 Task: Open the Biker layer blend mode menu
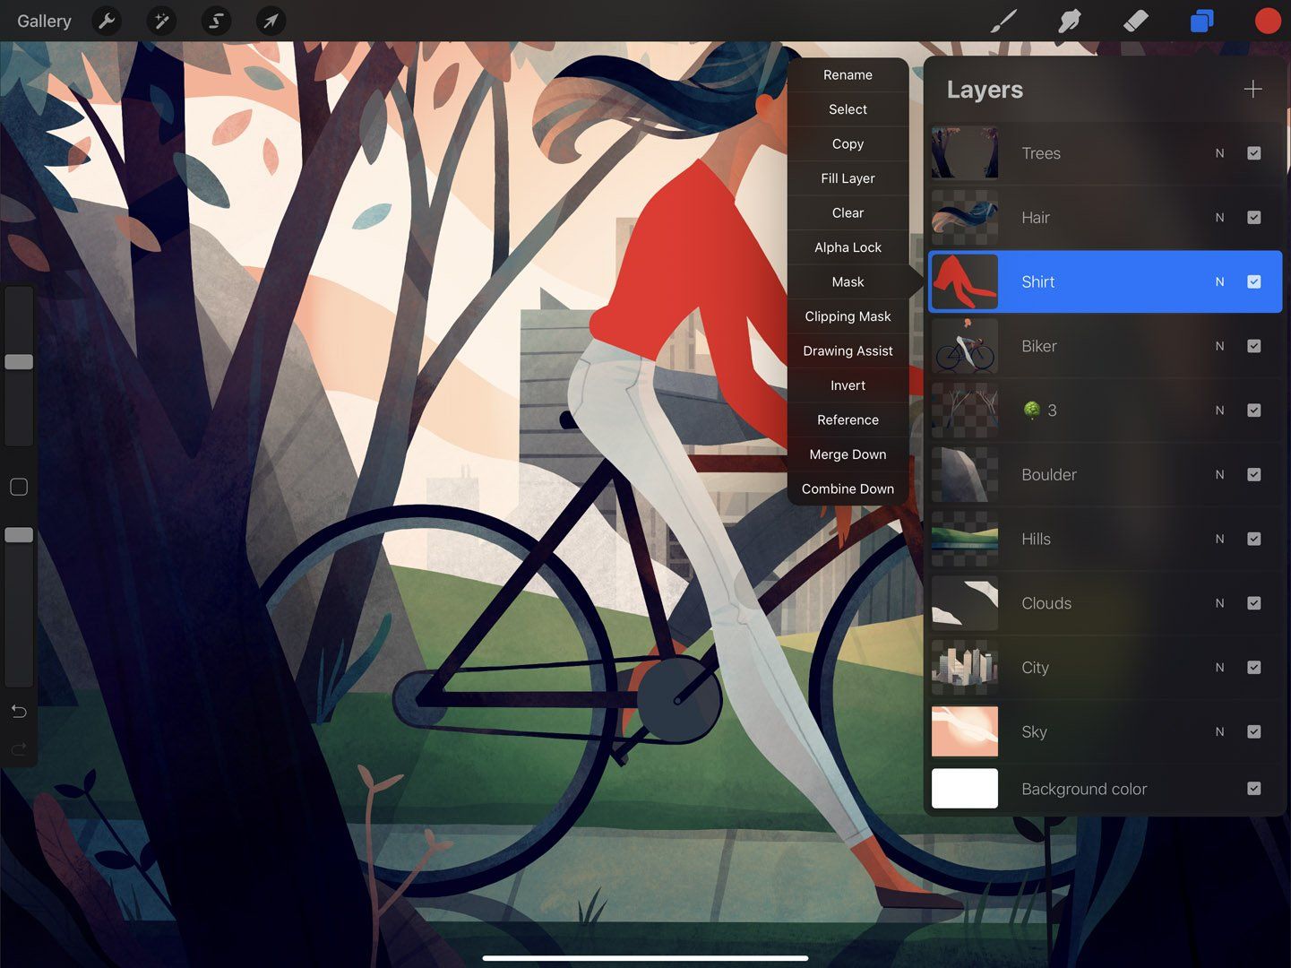(x=1219, y=346)
